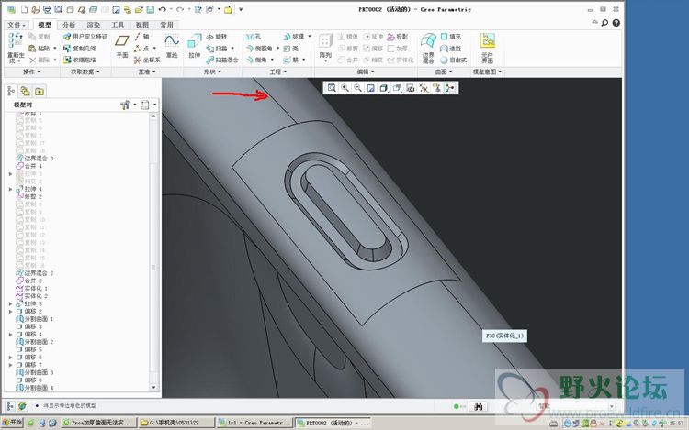Switch to the 视图 (View) tab

click(x=141, y=25)
